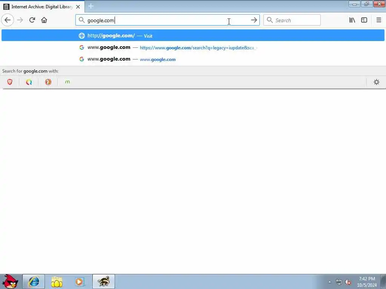Open the browser home page

coord(44,20)
